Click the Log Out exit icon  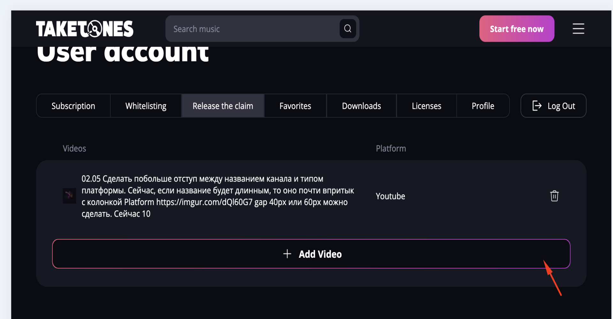pos(537,106)
